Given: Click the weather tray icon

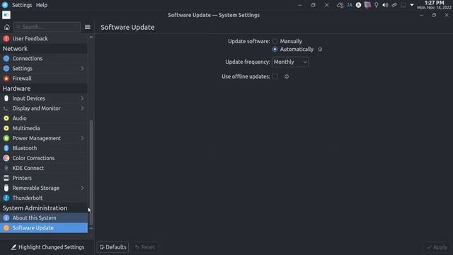Looking at the screenshot, I should point(340,5).
